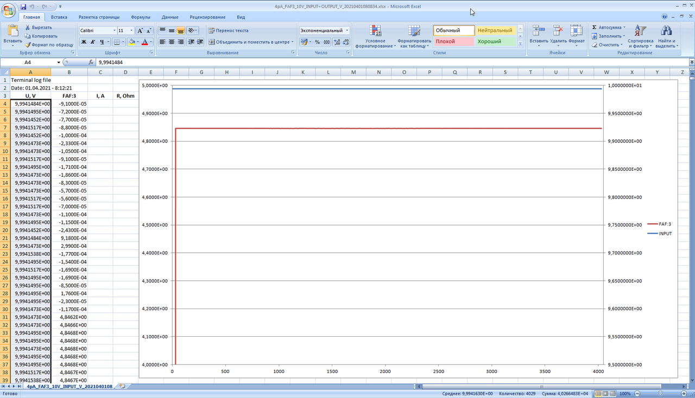Apply Обычный cell style
695x398 pixels.
[454, 30]
